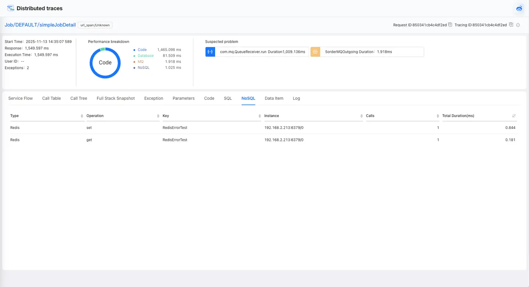529x287 pixels.
Task: Click the blue code icon on the QueueReceiver problem card
Action: (210, 51)
